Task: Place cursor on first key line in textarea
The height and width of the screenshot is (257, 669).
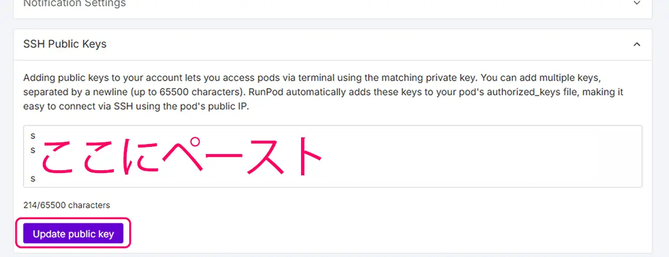Action: pyautogui.click(x=33, y=136)
